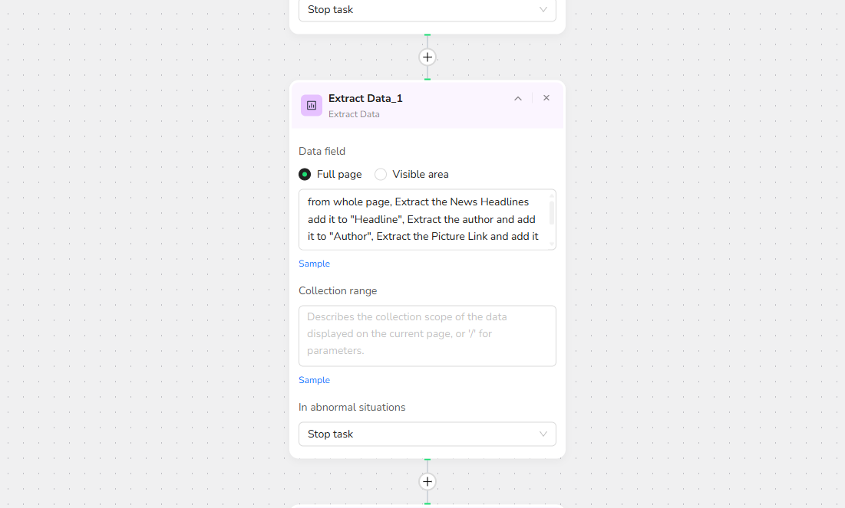Add a step after Extract Data_1 node
The width and height of the screenshot is (845, 508).
pyautogui.click(x=427, y=482)
